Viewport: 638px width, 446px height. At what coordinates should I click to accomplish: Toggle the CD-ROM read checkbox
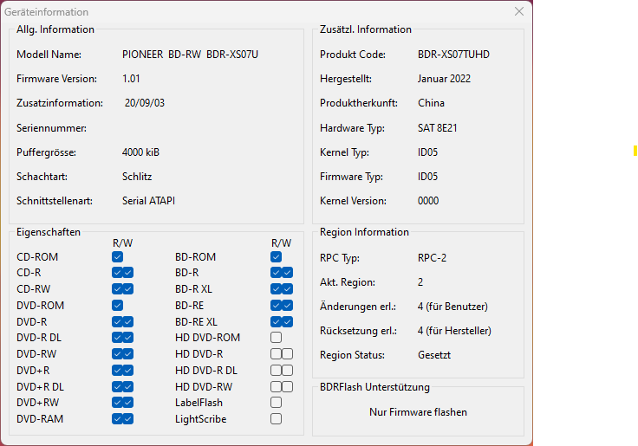[117, 257]
